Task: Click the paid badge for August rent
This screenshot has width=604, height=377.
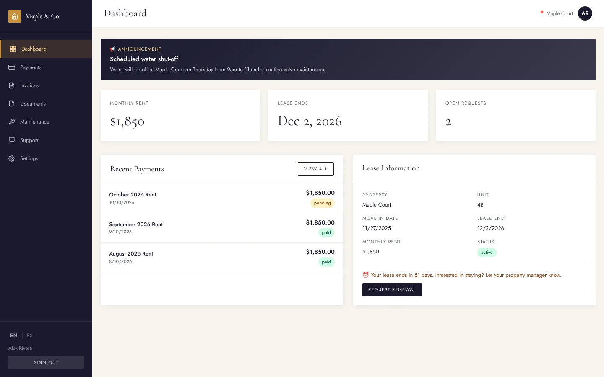Action: (326, 262)
